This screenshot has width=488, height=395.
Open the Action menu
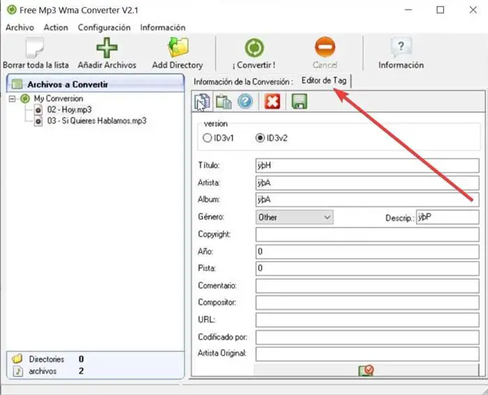pyautogui.click(x=56, y=28)
